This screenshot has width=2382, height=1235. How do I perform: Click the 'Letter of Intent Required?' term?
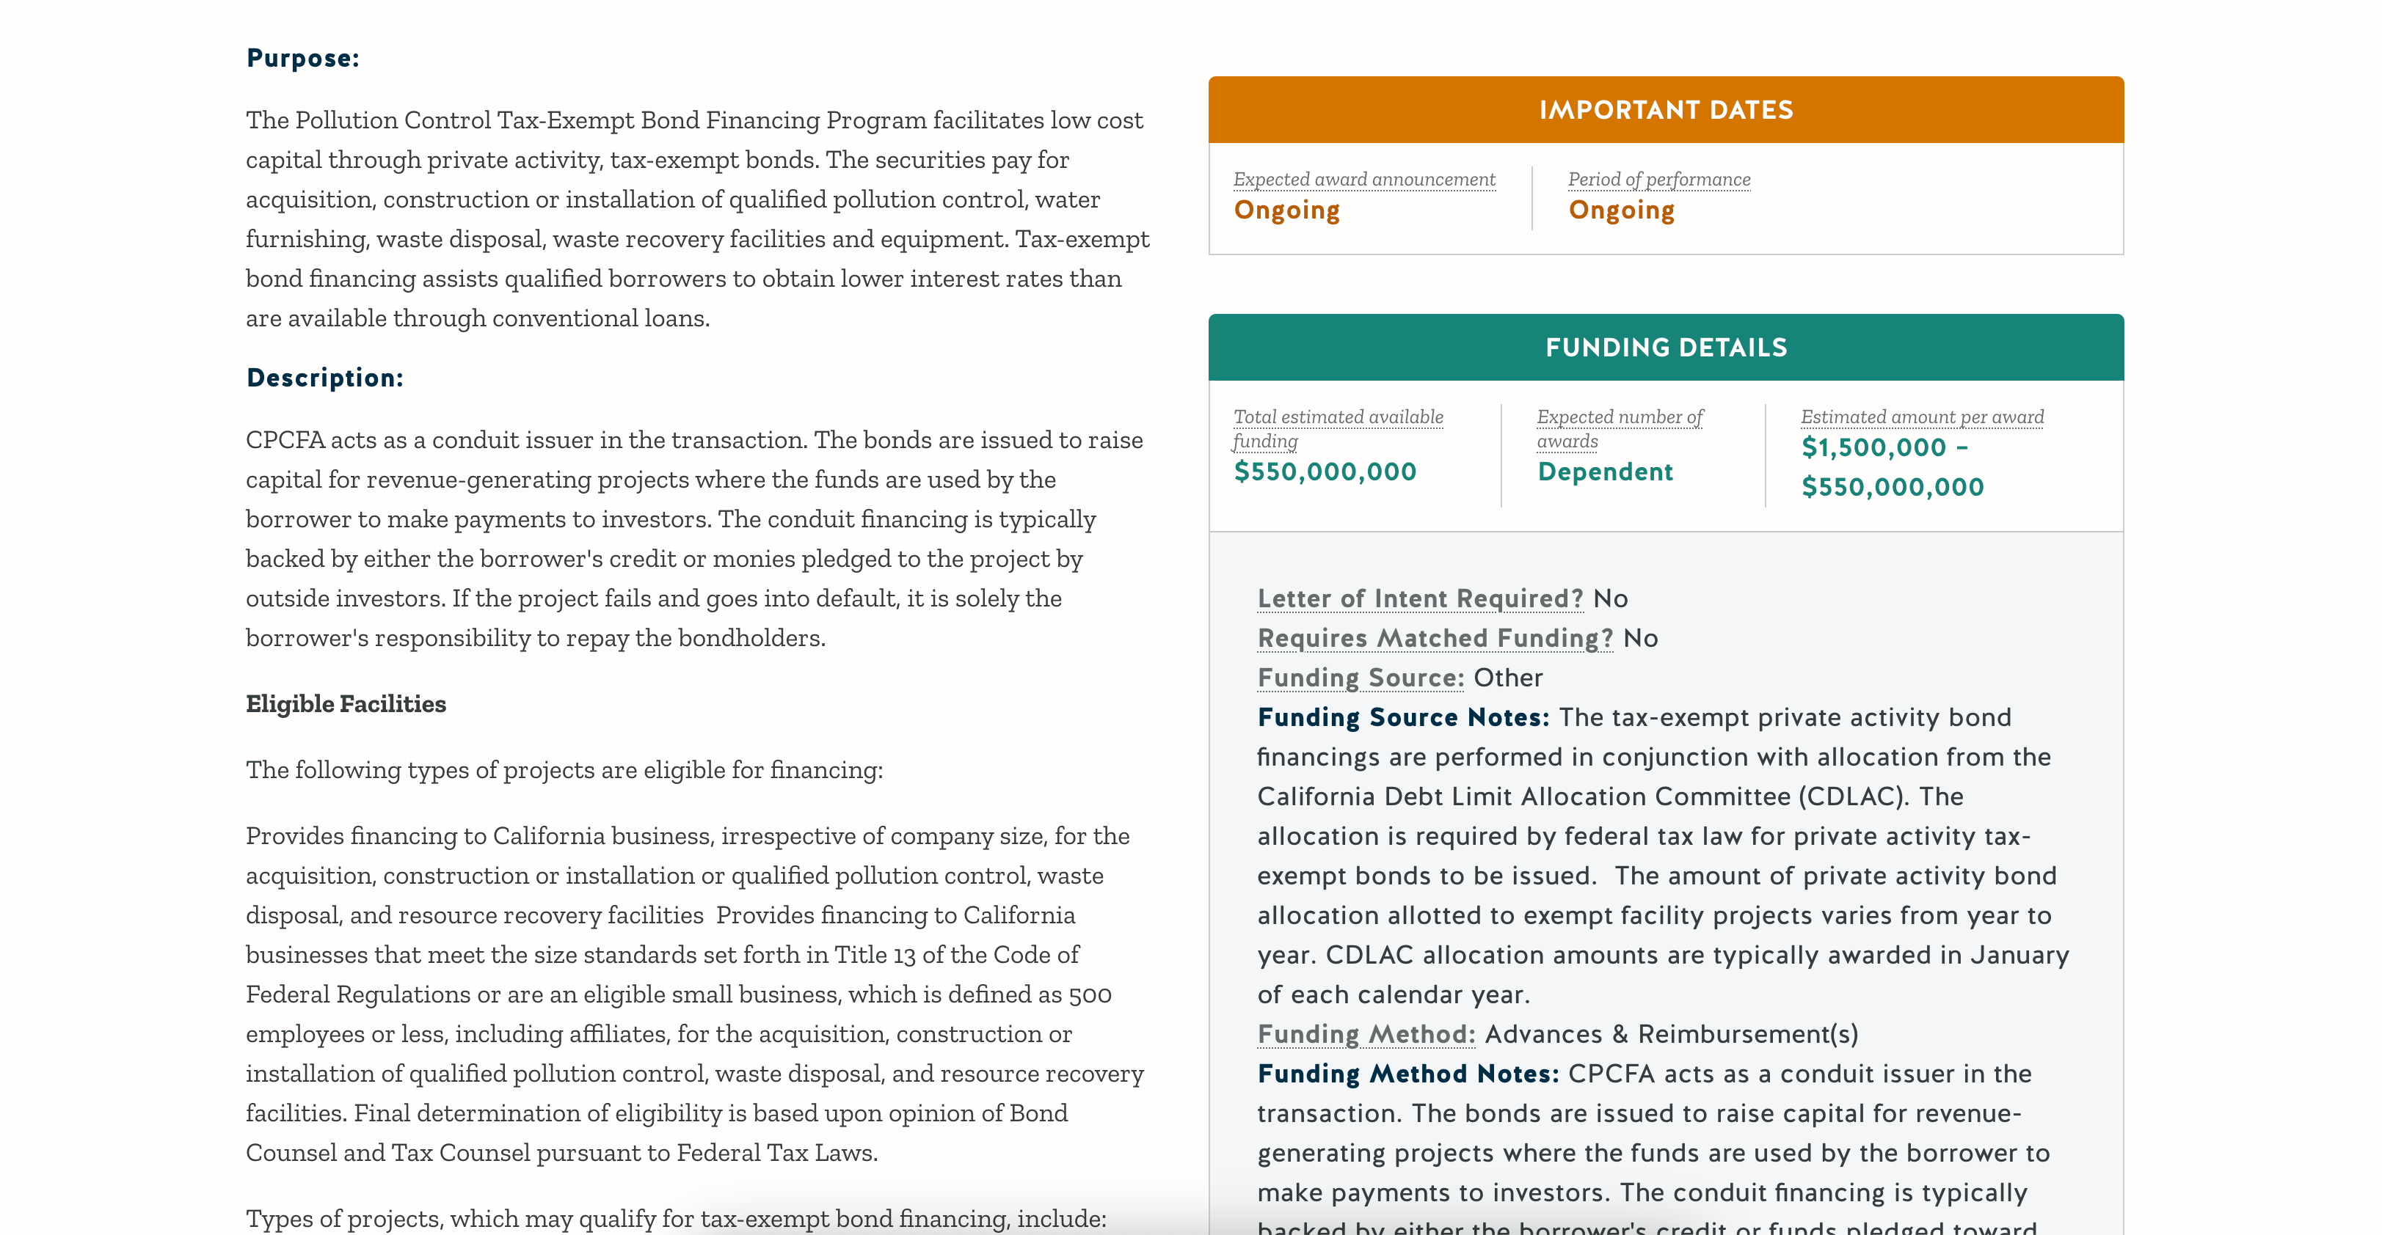(x=1419, y=598)
